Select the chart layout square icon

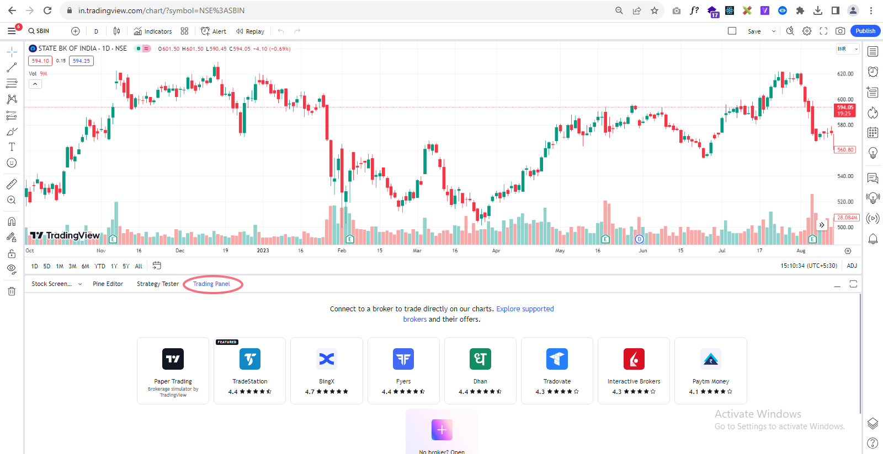(x=732, y=31)
